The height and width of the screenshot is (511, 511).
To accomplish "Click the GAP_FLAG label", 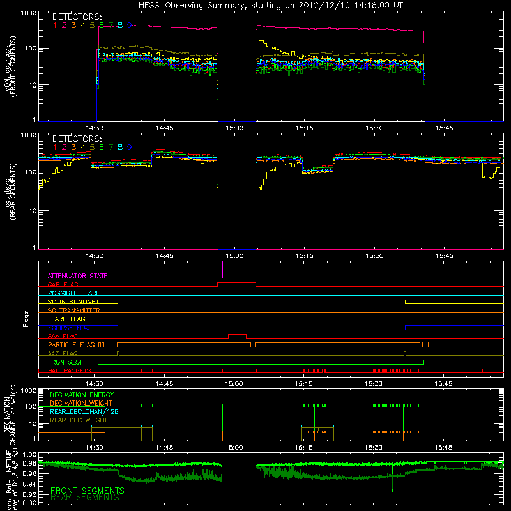I will tap(63, 284).
